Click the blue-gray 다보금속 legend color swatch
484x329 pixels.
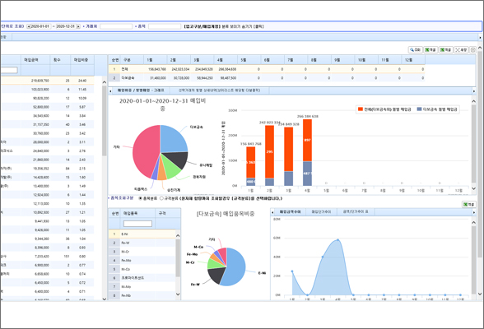pos(419,109)
